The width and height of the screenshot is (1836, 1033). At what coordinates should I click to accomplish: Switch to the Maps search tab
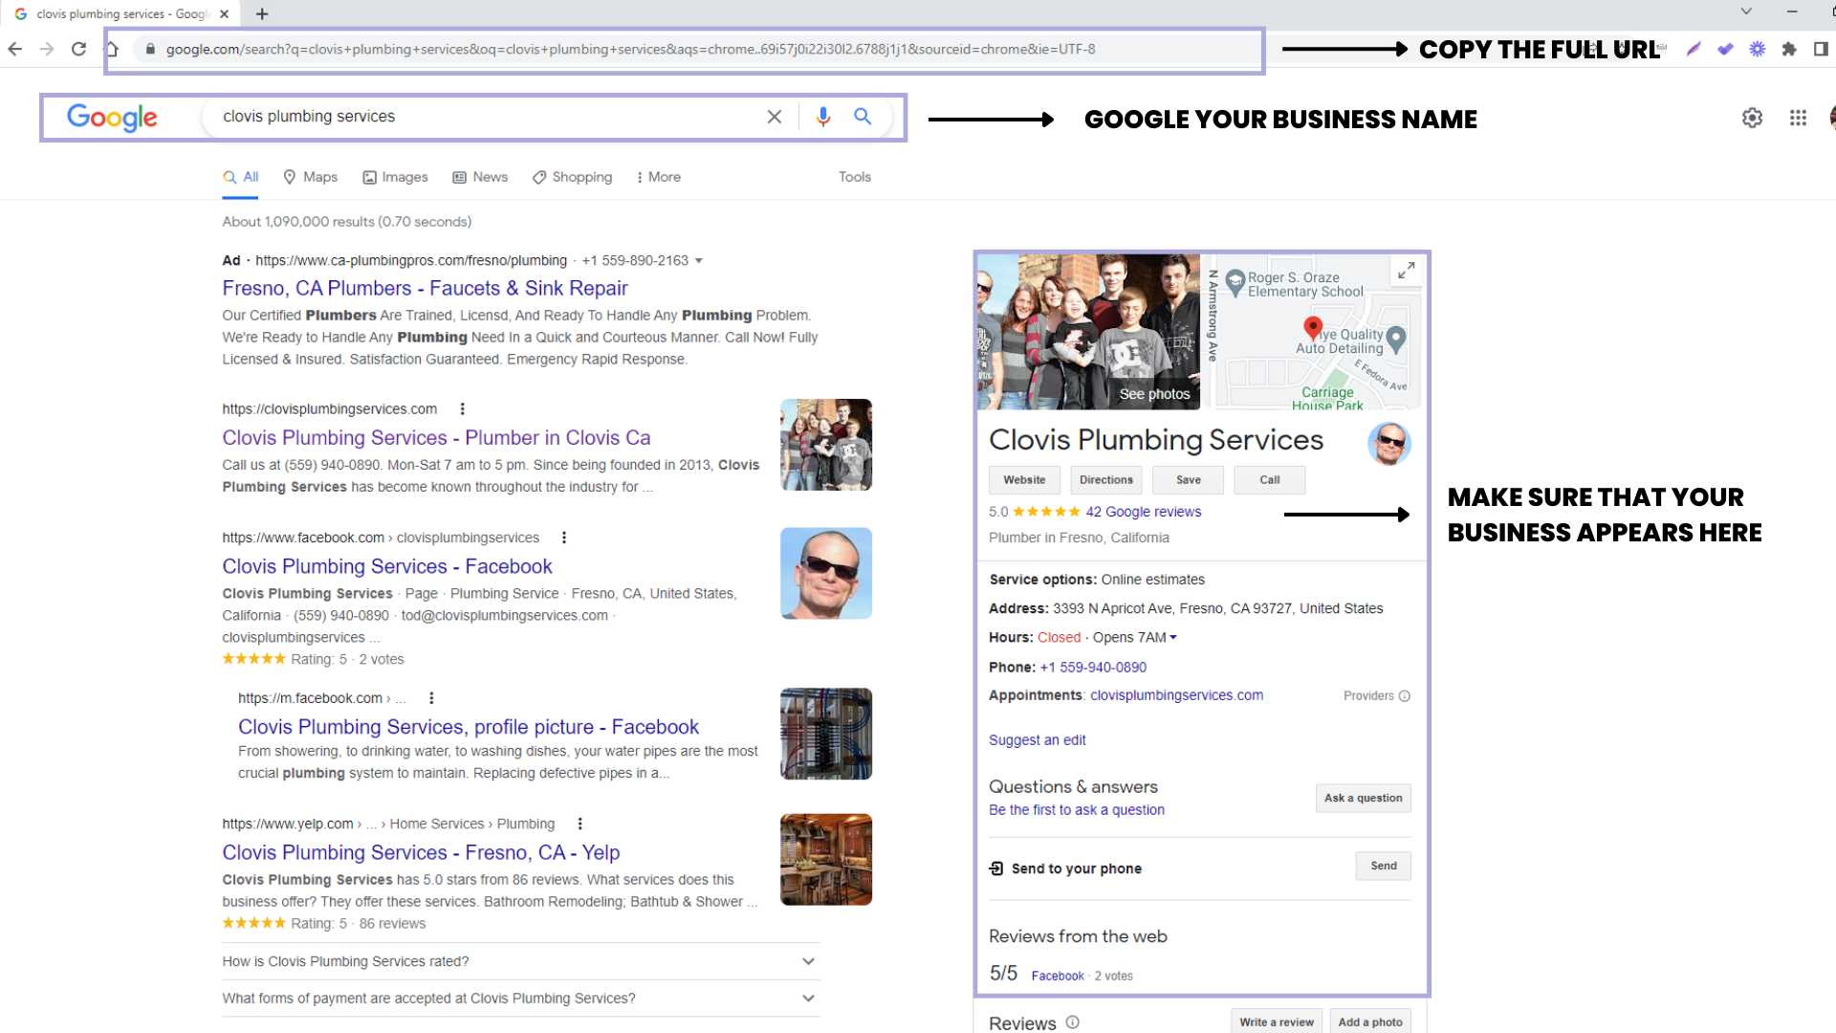point(309,177)
